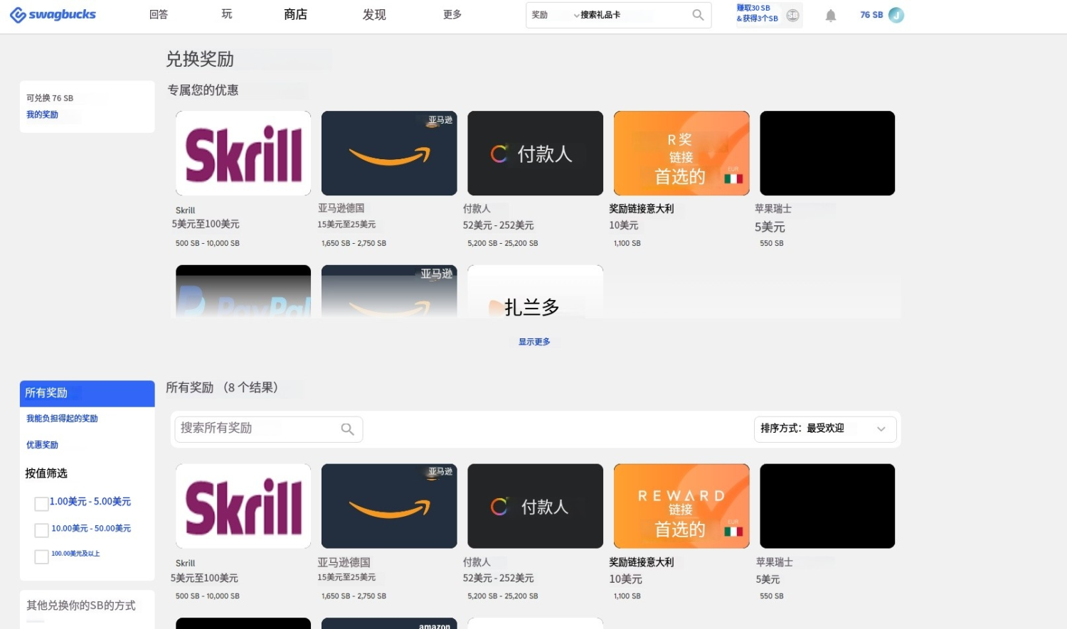Screen dimensions: 1067x629
Task: Open the Skrill gift card in 专属您的优惠
Action: point(243,154)
